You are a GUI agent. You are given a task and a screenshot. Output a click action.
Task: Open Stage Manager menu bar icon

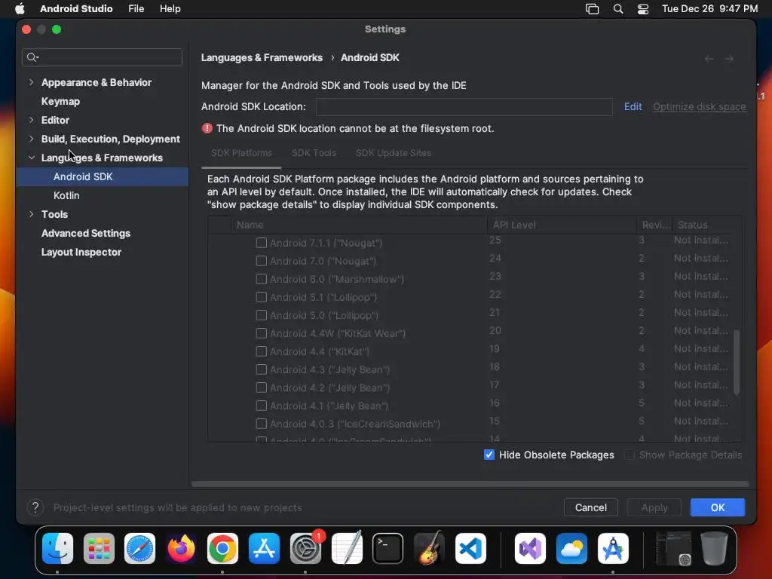(x=593, y=9)
